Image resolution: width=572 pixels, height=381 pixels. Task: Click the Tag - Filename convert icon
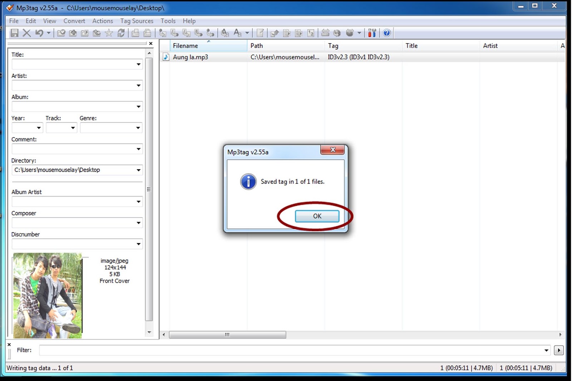(x=163, y=33)
